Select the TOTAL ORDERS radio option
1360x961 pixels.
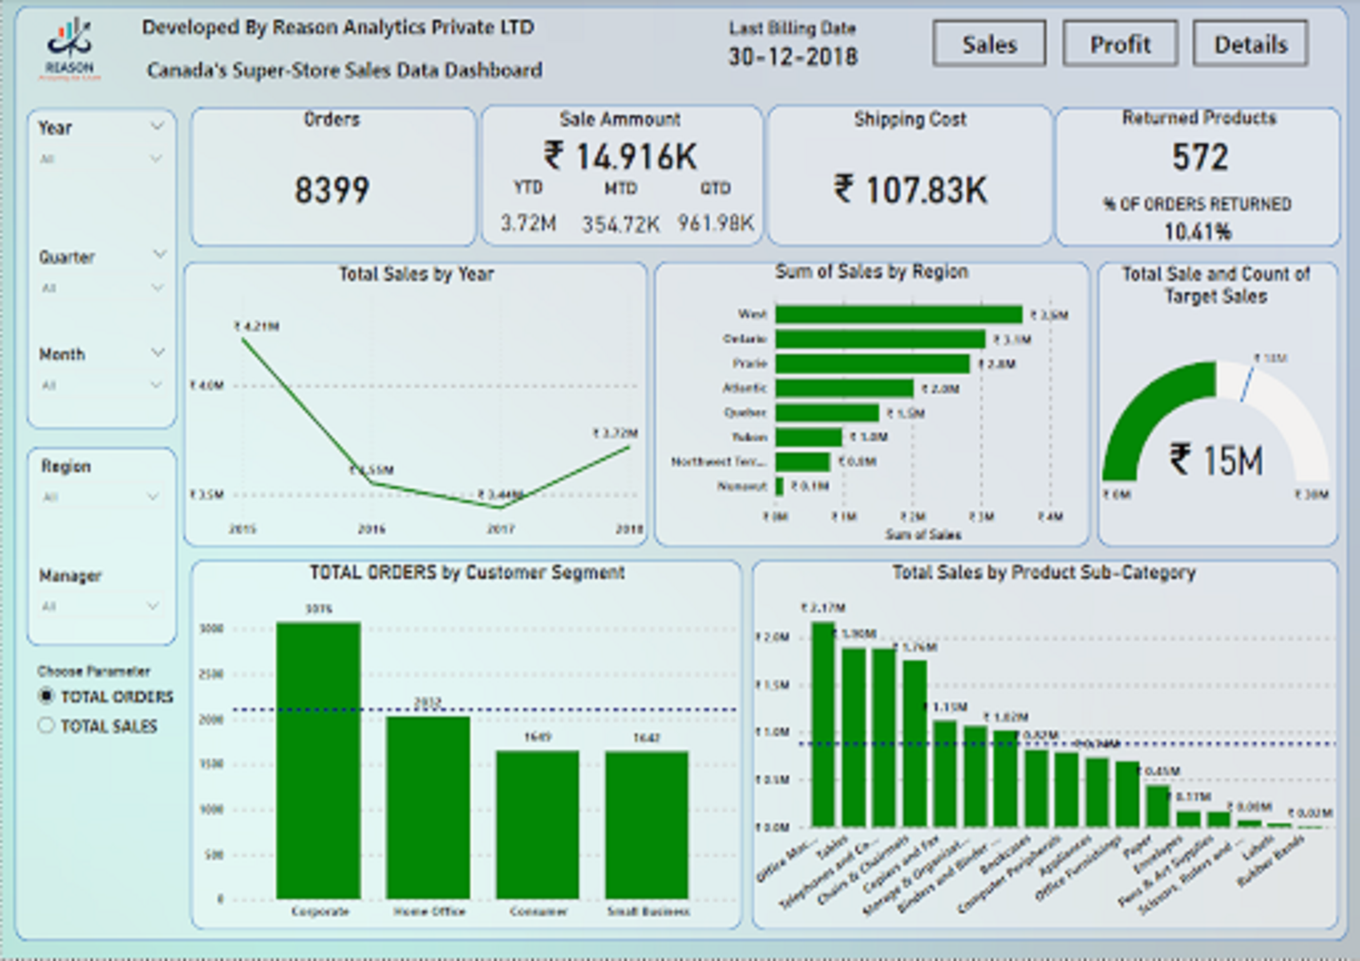tap(46, 696)
